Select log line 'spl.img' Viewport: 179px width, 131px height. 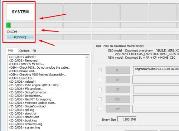[x=21, y=110]
